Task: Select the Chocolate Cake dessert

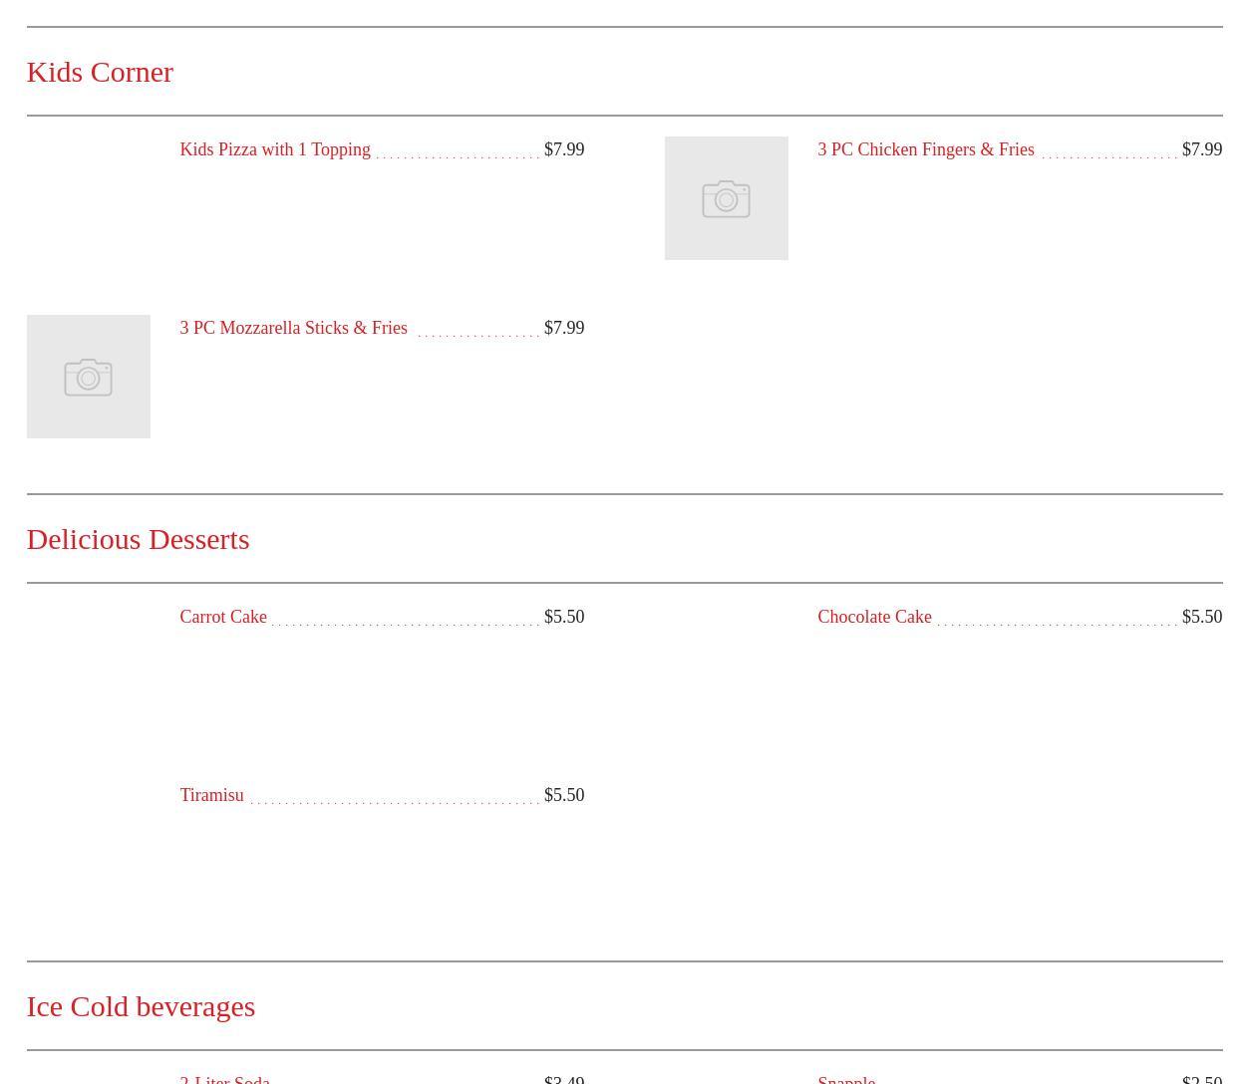Action: point(874,617)
